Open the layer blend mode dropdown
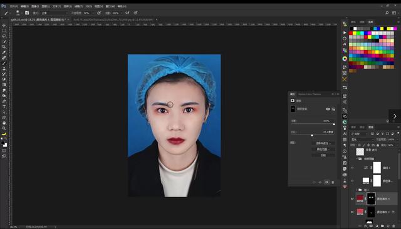Viewport: 401px width, 229px height. pyautogui.click(x=362, y=140)
